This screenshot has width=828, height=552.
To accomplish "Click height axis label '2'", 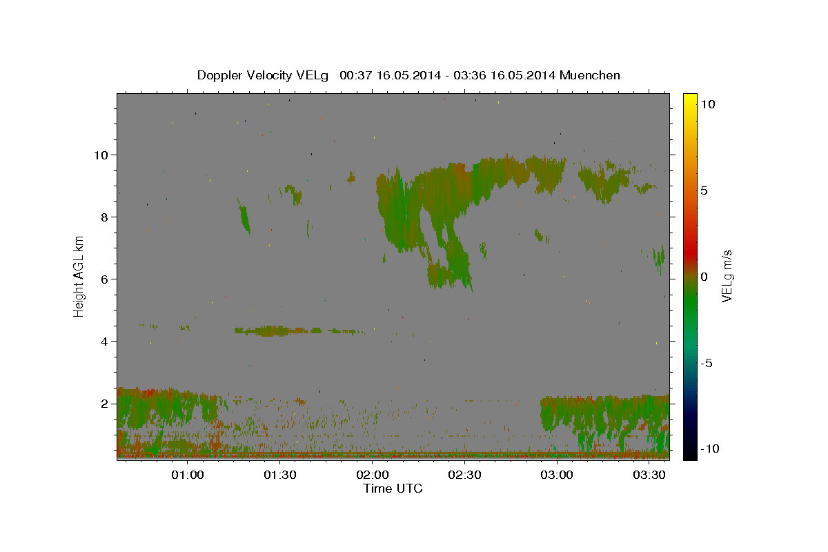I will (x=104, y=403).
